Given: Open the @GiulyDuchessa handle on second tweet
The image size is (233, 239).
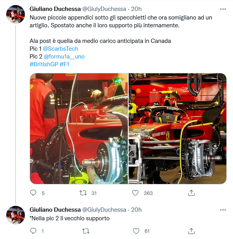Looking at the screenshot, I should point(104,210).
